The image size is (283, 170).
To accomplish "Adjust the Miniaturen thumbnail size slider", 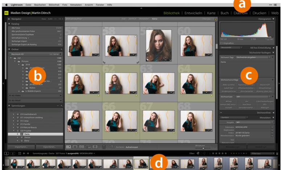I will 203,148.
